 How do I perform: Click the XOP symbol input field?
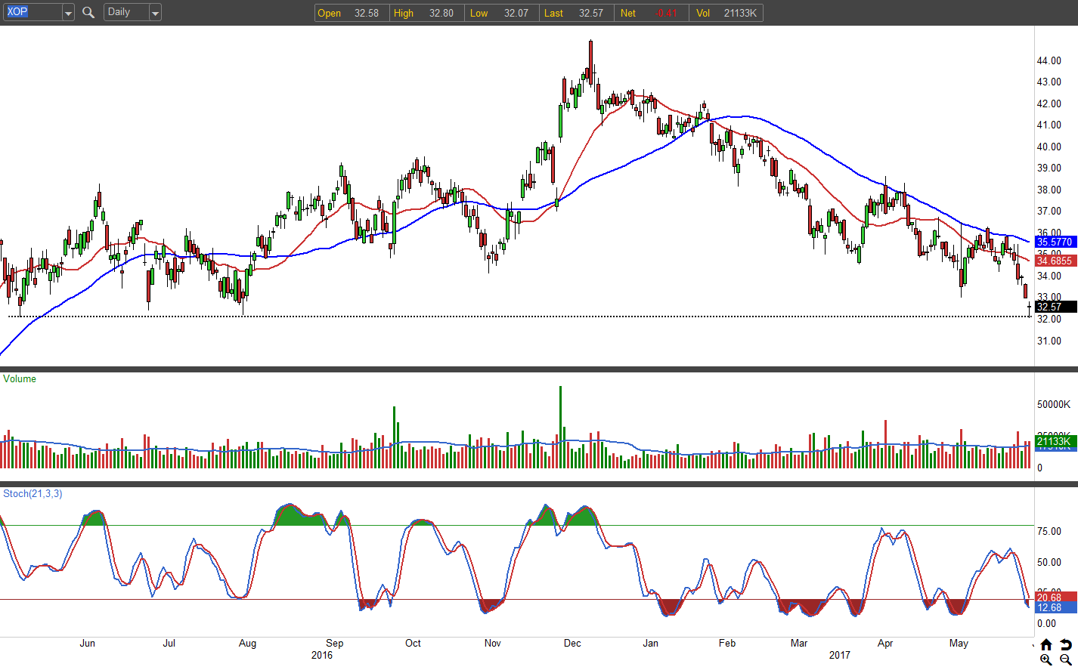point(32,12)
